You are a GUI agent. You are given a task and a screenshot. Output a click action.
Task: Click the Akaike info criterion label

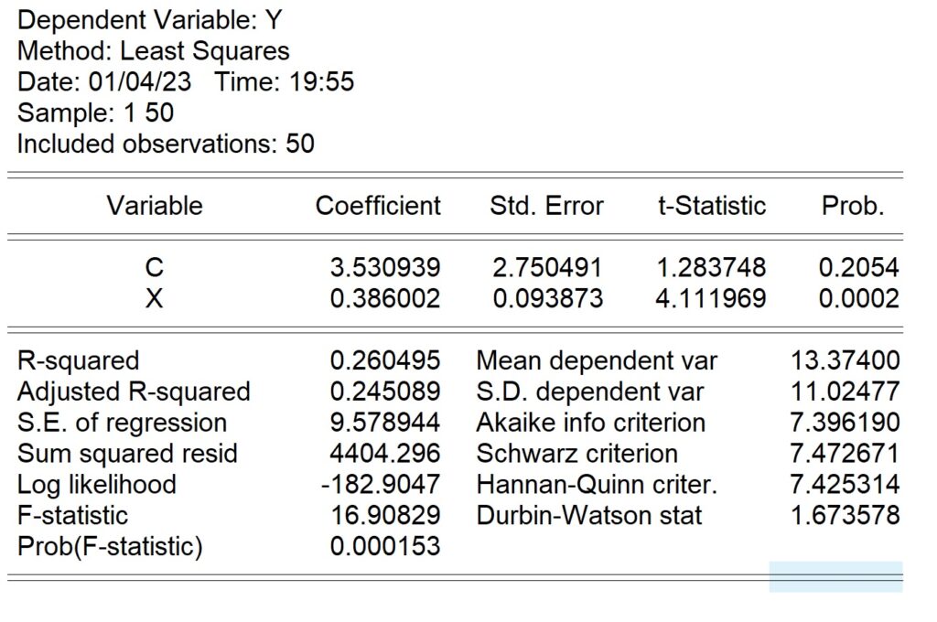pyautogui.click(x=590, y=423)
